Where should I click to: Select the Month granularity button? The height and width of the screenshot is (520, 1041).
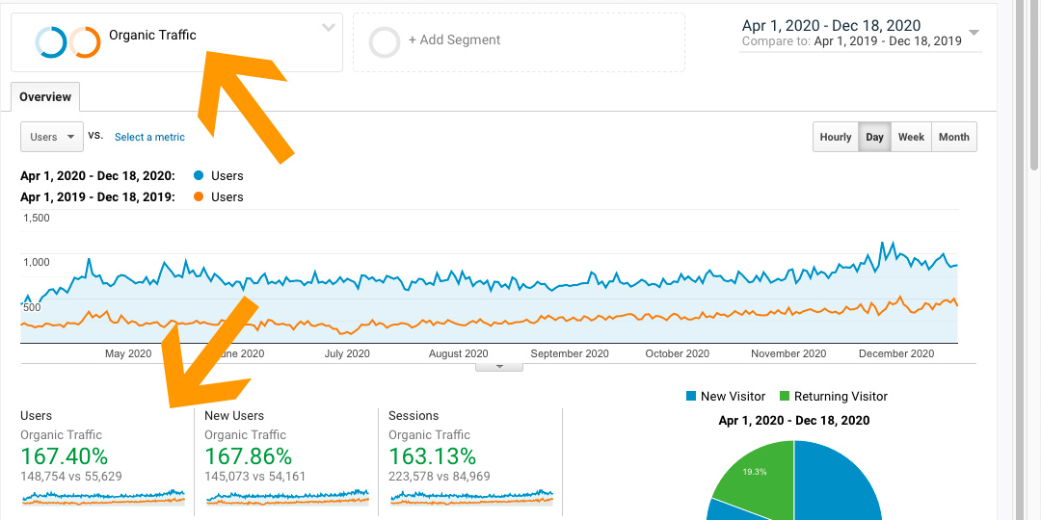click(954, 138)
